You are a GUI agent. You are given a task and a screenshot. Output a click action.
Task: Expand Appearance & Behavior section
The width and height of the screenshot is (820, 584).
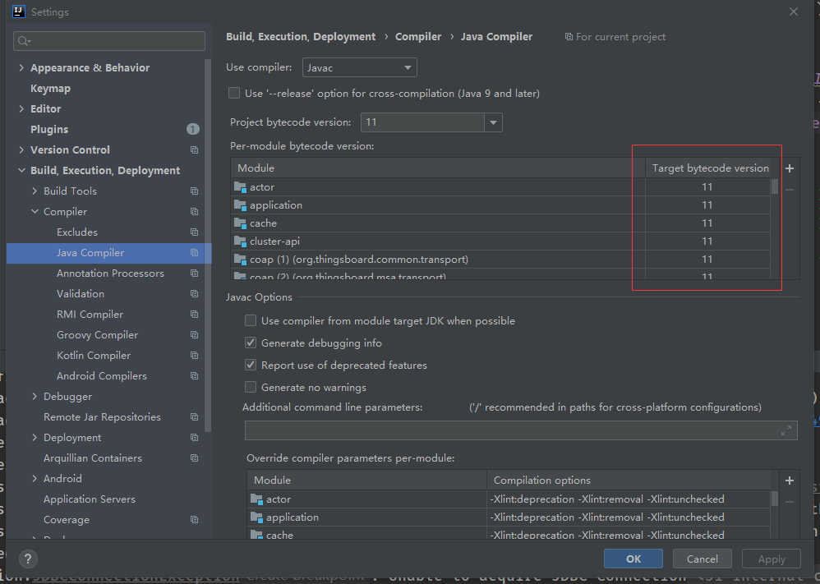pos(21,67)
